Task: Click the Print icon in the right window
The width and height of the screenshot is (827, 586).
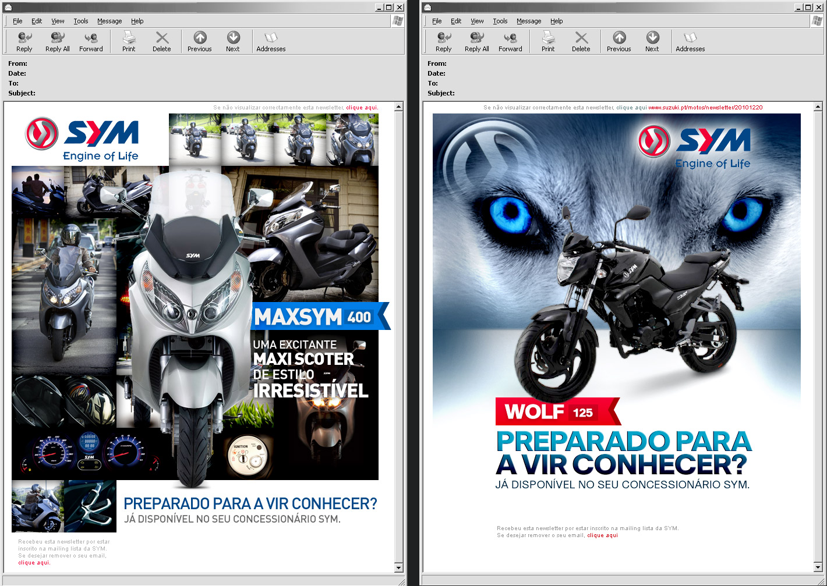Action: click(x=547, y=41)
